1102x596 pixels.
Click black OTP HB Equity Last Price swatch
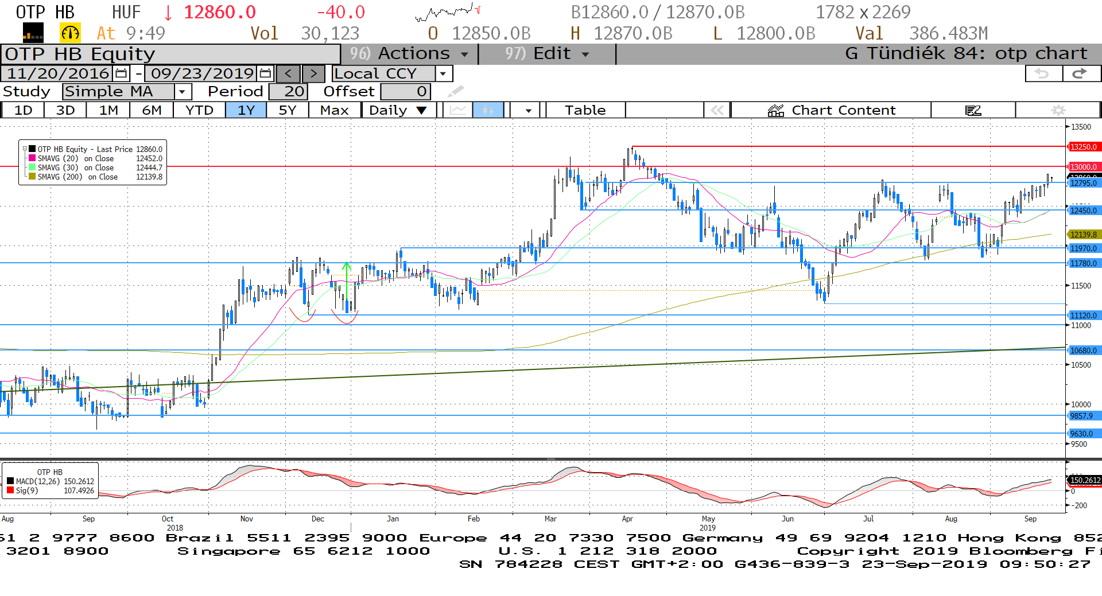point(32,149)
